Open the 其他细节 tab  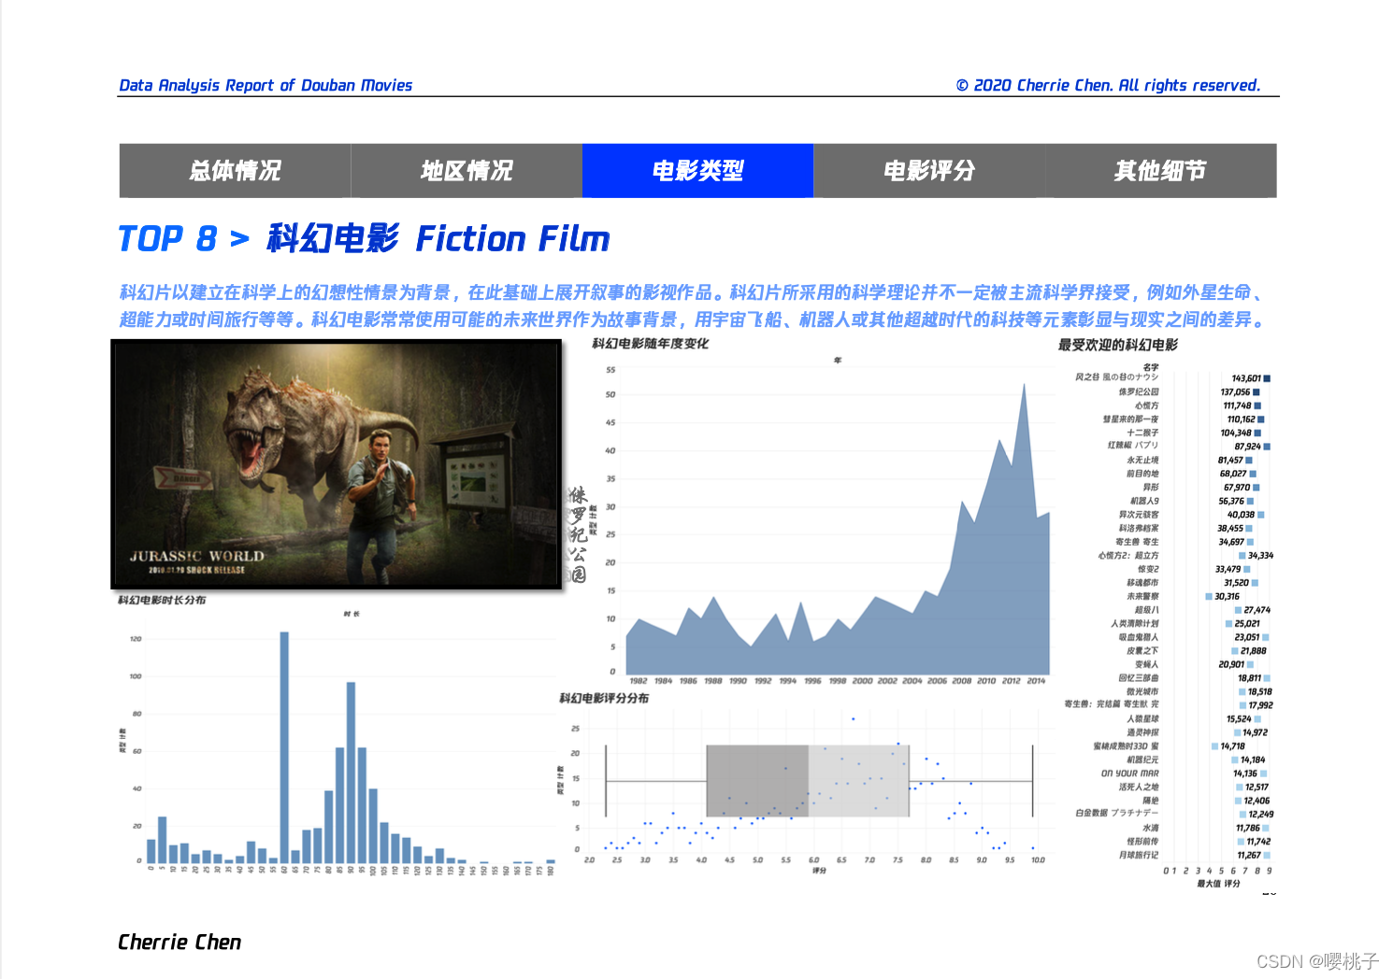pos(1160,171)
